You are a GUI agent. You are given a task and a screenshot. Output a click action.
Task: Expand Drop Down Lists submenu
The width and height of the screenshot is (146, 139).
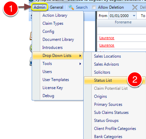coord(58,56)
